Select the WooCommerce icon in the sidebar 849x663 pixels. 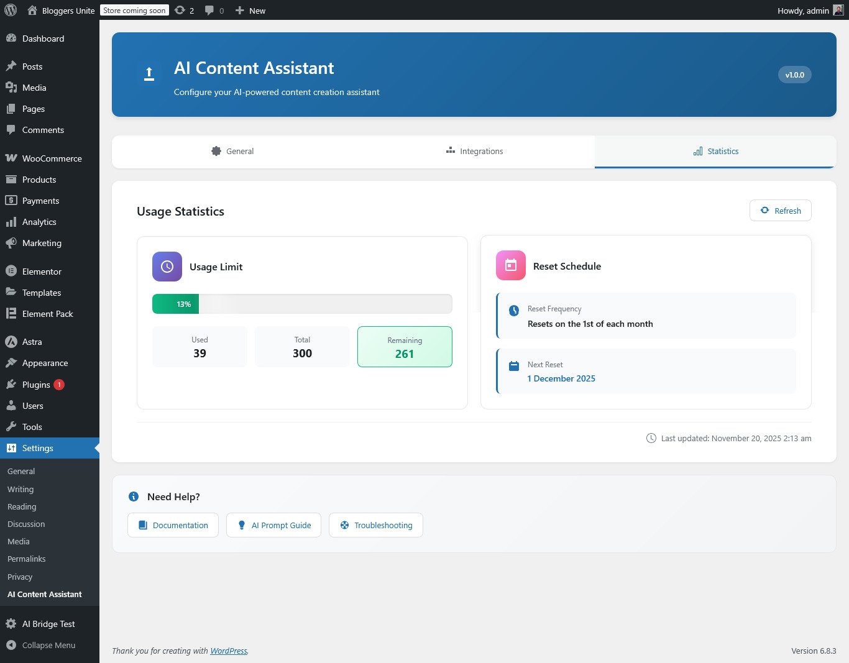(12, 158)
